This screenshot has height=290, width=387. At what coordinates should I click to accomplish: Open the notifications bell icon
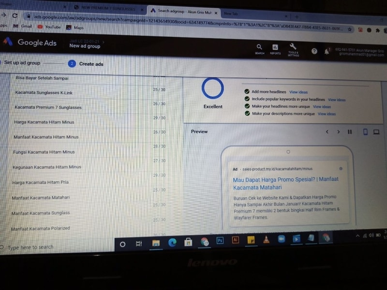[x=327, y=51]
